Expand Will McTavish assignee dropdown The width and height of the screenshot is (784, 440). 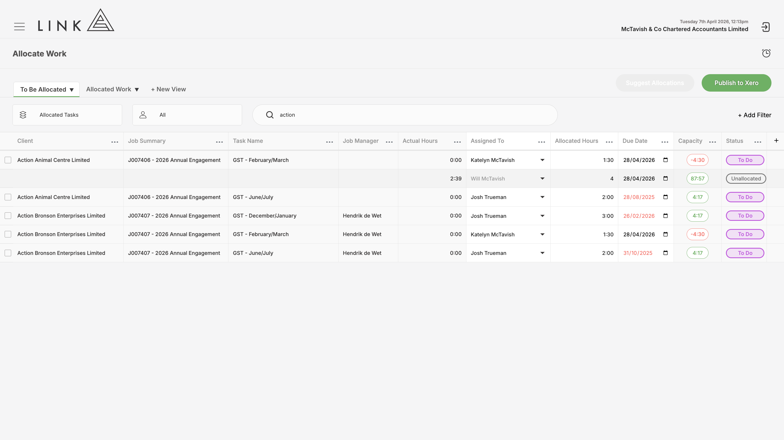coord(542,179)
